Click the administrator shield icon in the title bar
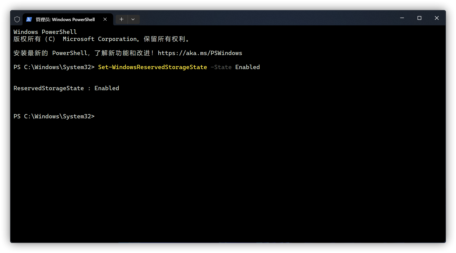The height and width of the screenshot is (253, 456). point(17,19)
